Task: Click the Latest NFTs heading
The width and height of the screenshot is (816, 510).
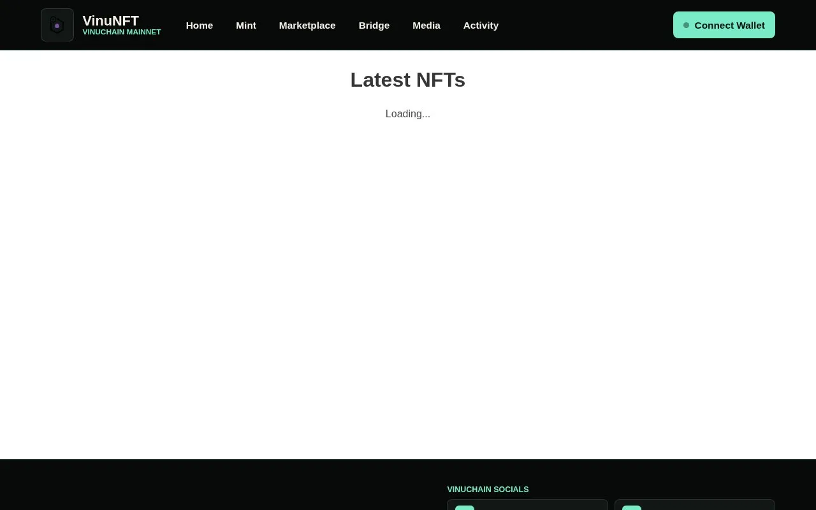Action: coord(408,80)
